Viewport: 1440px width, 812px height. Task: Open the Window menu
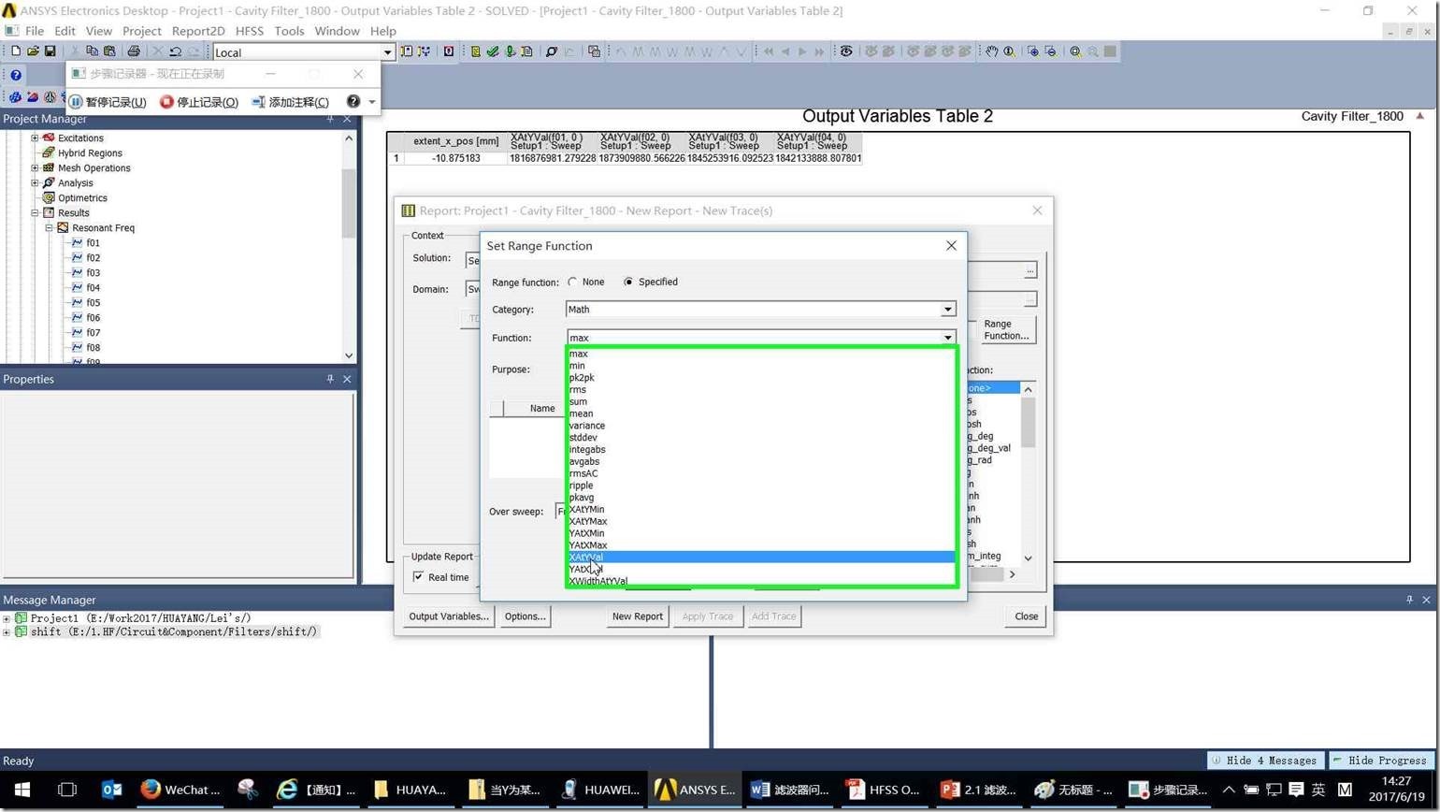tap(337, 31)
